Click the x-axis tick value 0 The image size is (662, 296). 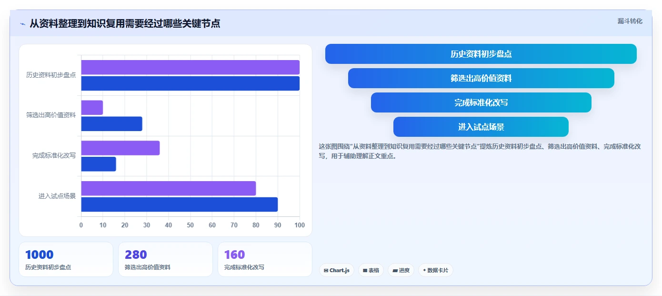click(81, 225)
